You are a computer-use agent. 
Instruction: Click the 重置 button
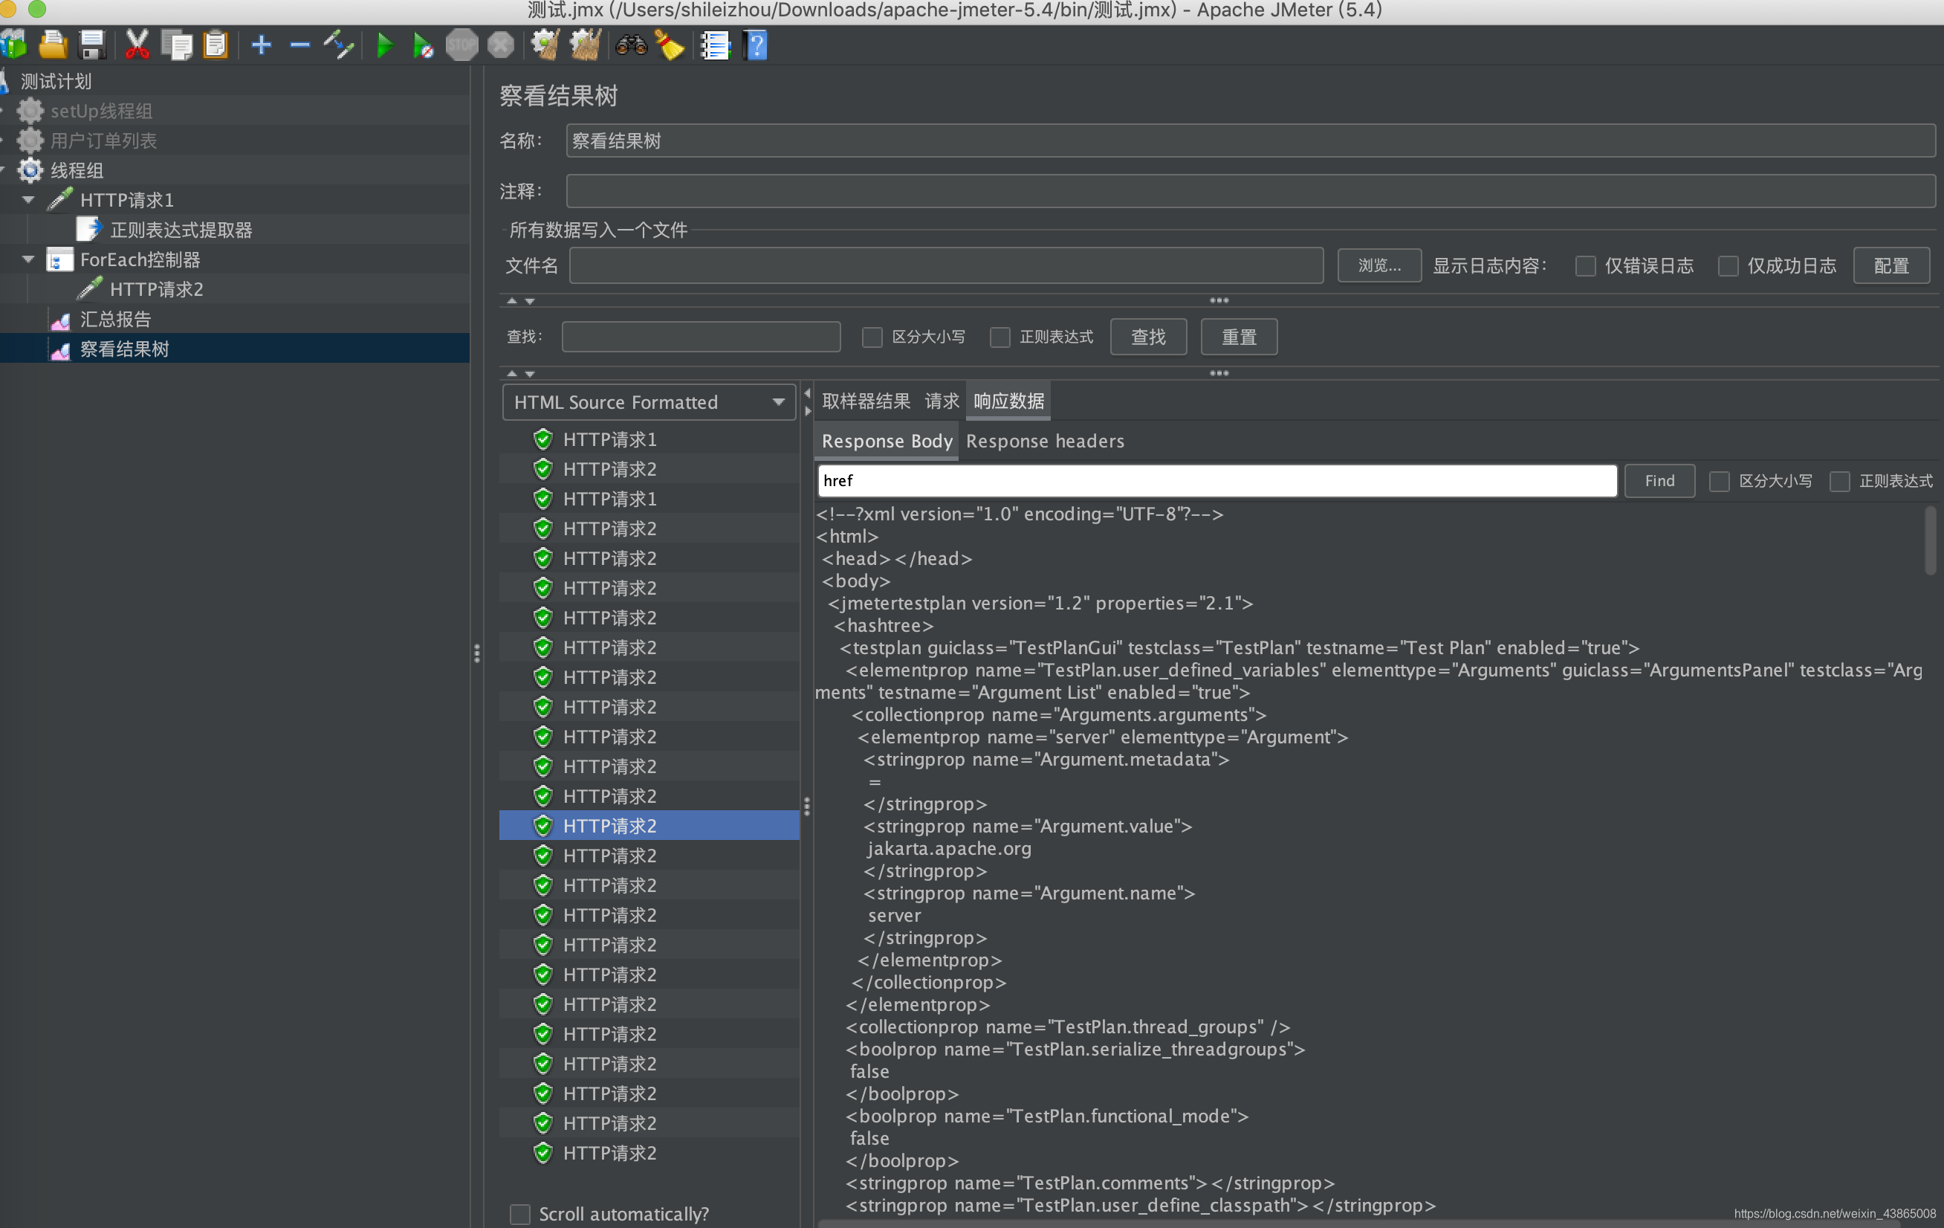[1239, 337]
